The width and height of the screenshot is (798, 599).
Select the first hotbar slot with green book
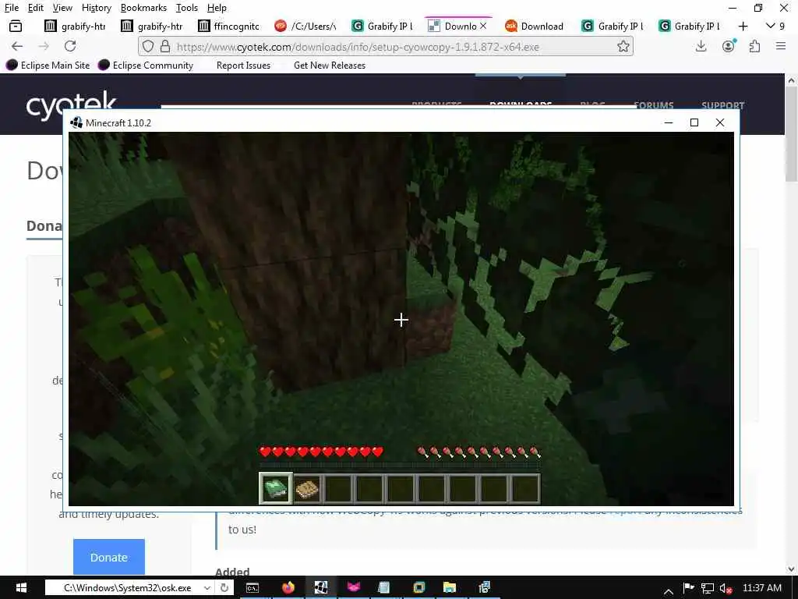click(276, 488)
